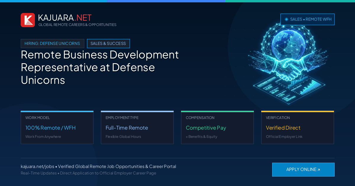
Task: Click the 'Work Model' card label
Action: pos(38,118)
